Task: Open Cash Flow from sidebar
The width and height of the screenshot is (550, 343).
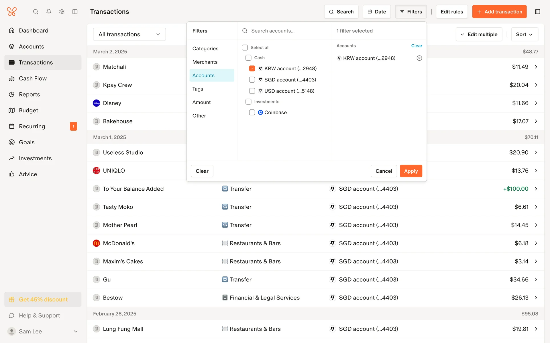Action: (x=33, y=78)
